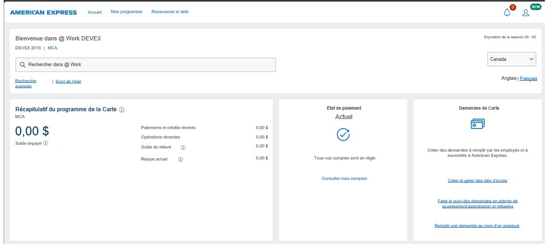
Task: Open the Accueil menu item
Action: (95, 12)
